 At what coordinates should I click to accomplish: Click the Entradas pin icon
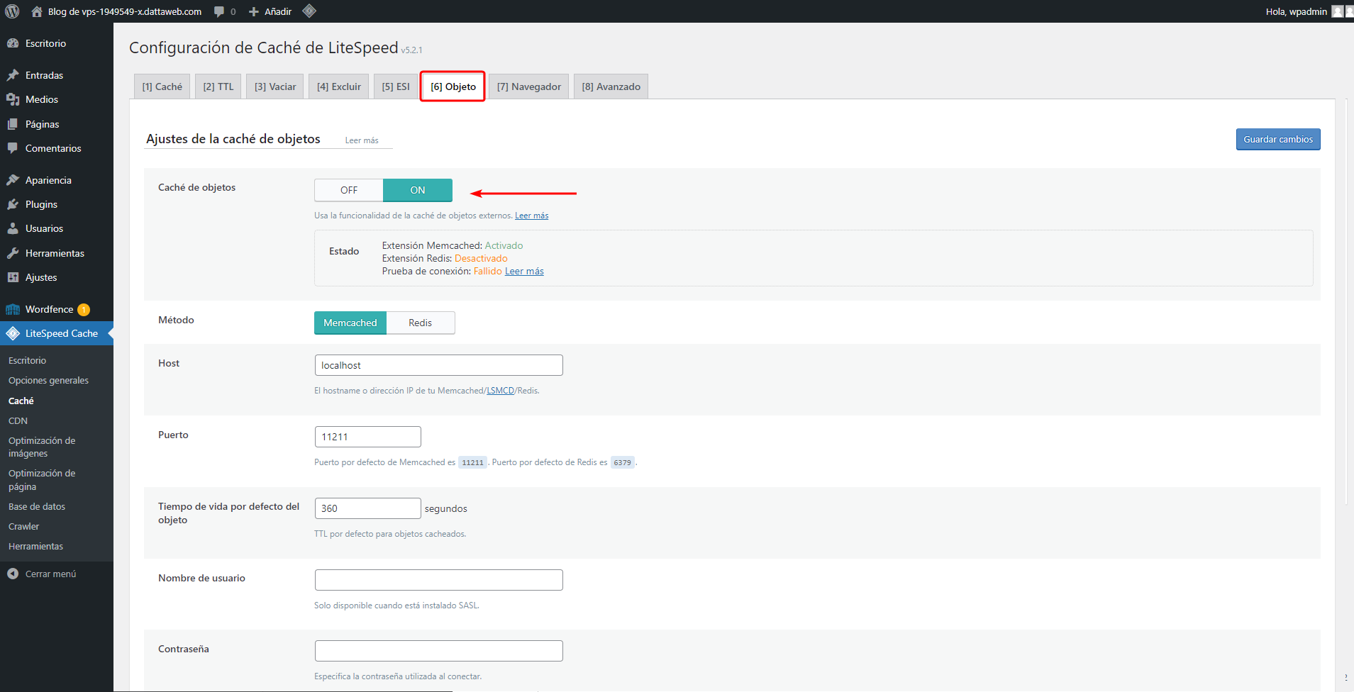[13, 75]
